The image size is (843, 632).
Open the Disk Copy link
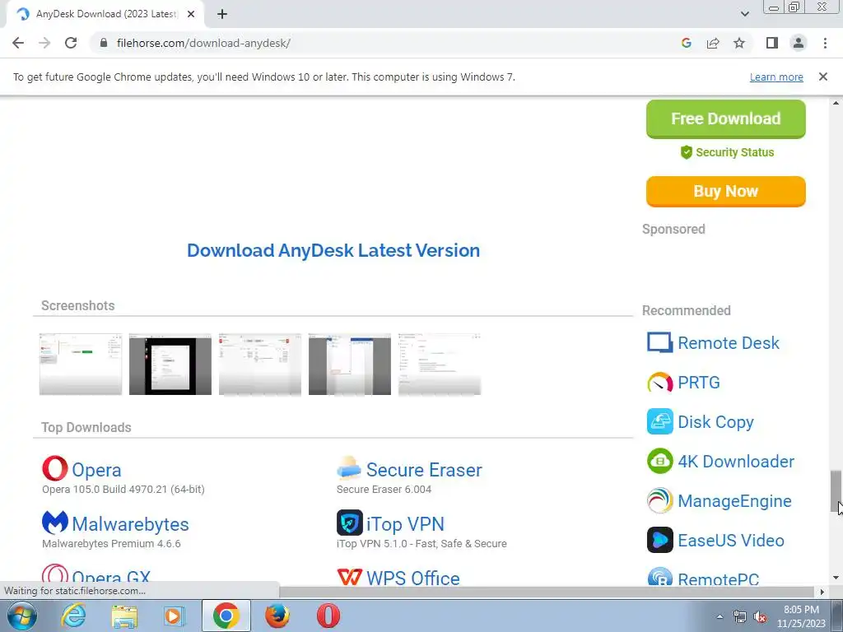715,422
